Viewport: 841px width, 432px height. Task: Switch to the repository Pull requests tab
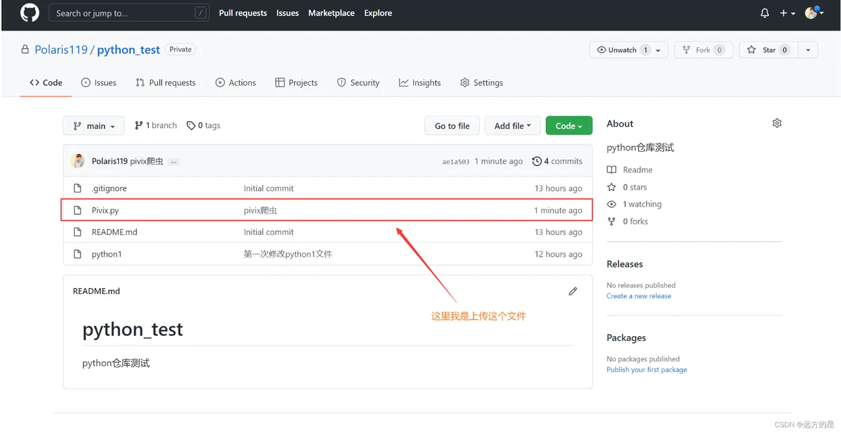coord(166,83)
